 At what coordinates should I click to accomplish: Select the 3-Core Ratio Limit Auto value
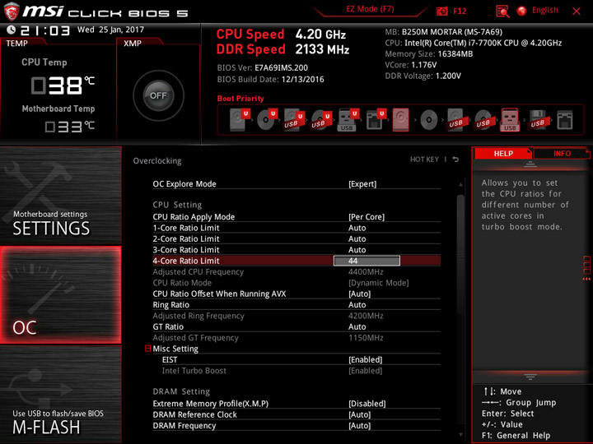357,250
